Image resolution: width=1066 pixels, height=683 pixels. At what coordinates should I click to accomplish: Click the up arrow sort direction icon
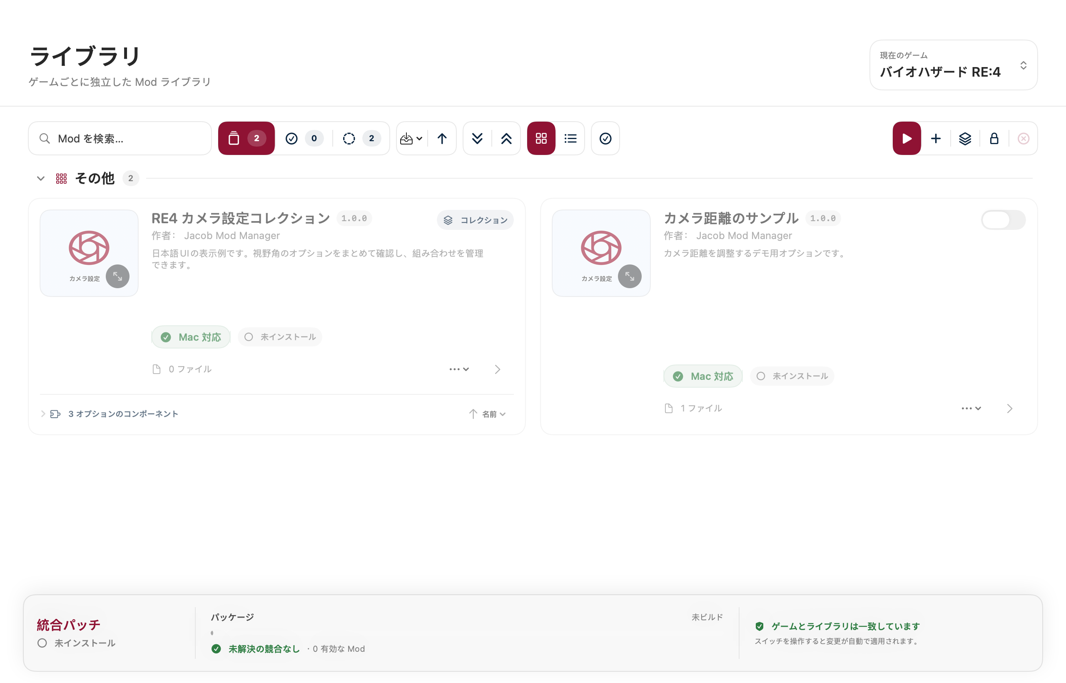(x=442, y=138)
